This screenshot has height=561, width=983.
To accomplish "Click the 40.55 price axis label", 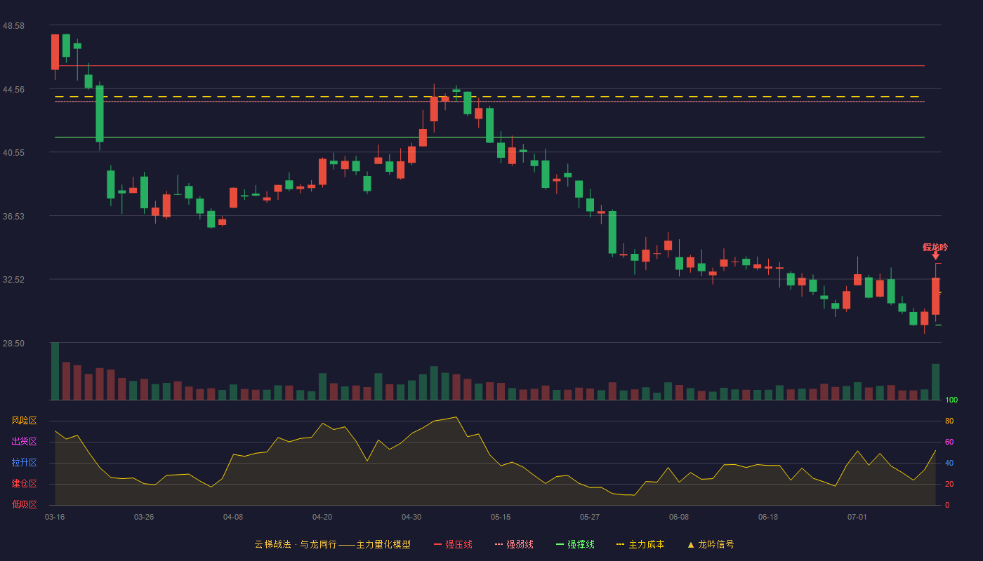I will [x=13, y=152].
